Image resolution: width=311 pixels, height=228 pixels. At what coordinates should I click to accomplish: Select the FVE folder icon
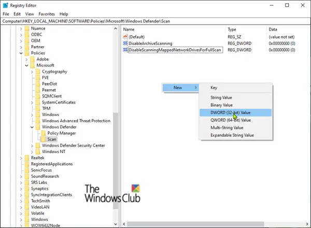pyautogui.click(x=38, y=78)
